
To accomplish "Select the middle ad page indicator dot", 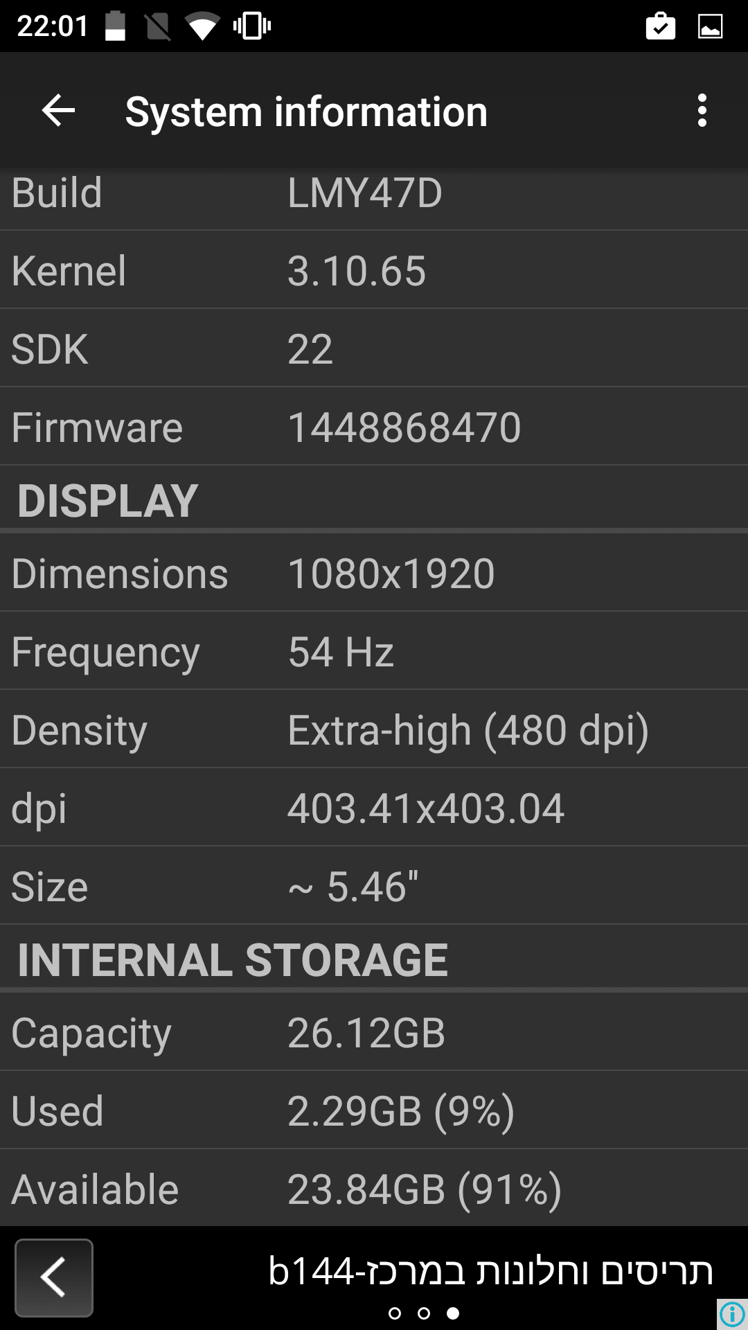I will 424,1313.
